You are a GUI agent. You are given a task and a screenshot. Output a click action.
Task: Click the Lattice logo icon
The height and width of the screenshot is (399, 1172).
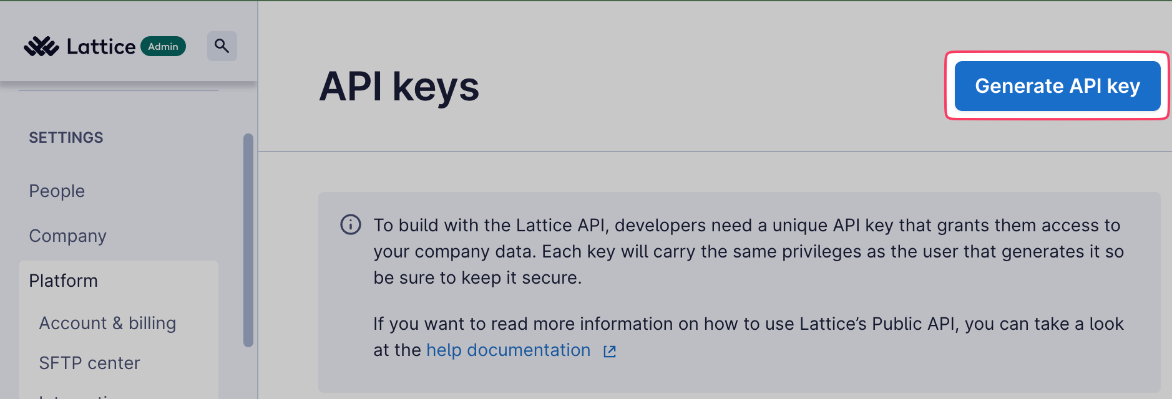(41, 46)
